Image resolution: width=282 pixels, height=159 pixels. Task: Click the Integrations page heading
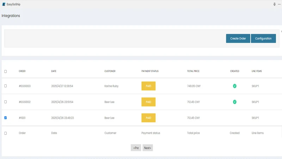point(11,16)
